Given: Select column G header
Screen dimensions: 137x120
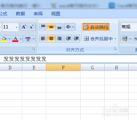Looking at the screenshot, I should [x=93, y=68].
